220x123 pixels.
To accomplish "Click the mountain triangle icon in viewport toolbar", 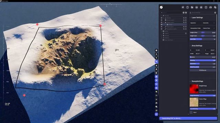I will click(x=156, y=69).
